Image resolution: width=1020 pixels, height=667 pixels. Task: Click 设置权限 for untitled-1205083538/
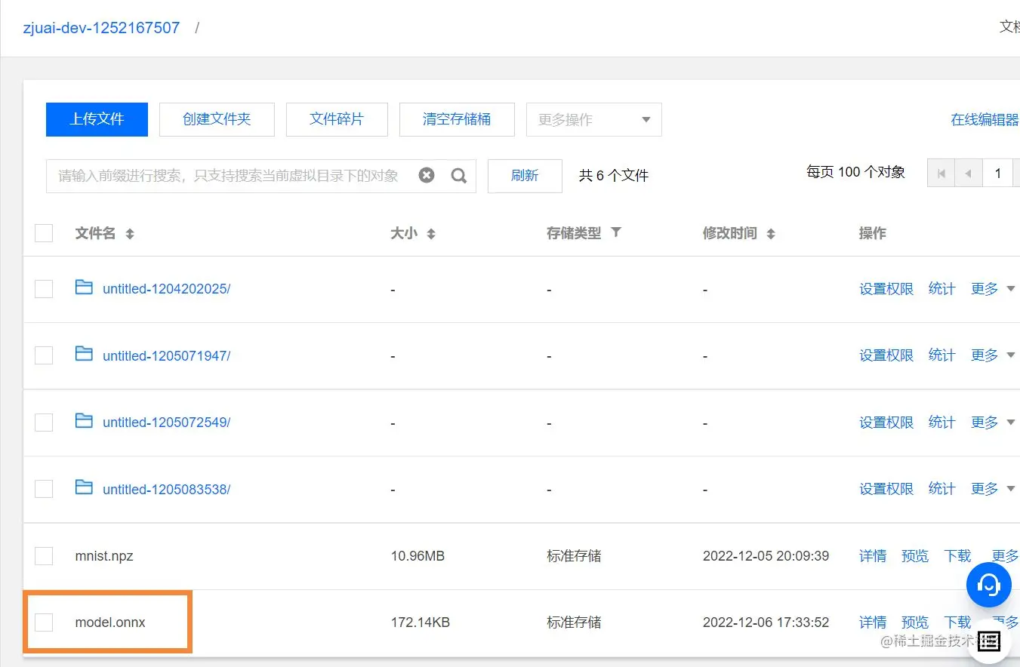(x=886, y=489)
